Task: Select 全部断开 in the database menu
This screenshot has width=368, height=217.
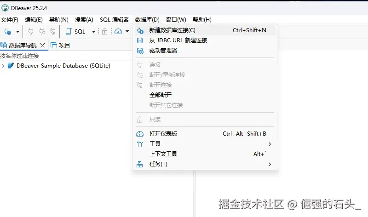Action: [205, 95]
